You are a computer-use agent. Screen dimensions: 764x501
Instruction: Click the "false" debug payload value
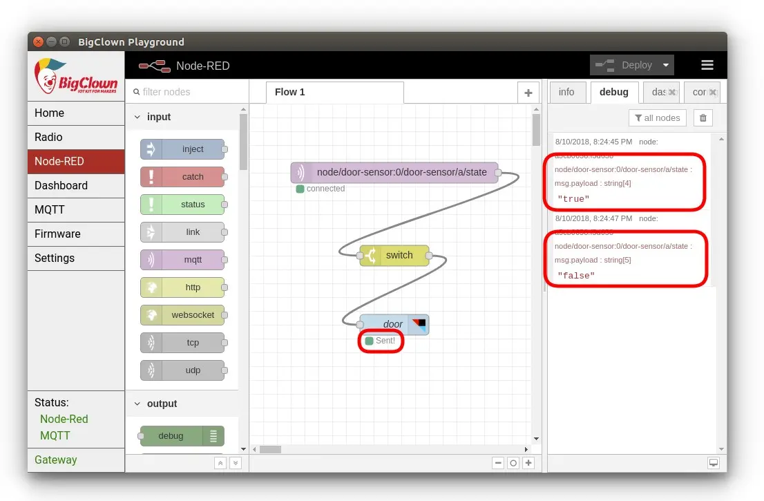pos(576,276)
